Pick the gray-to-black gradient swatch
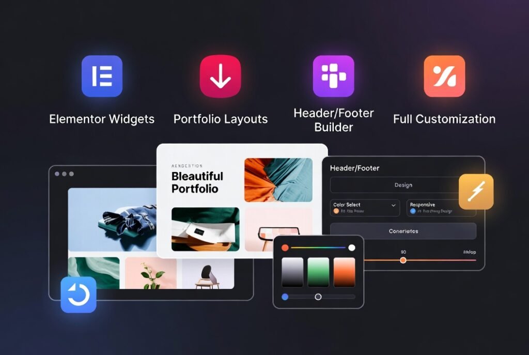The width and height of the screenshot is (529, 355). point(292,272)
